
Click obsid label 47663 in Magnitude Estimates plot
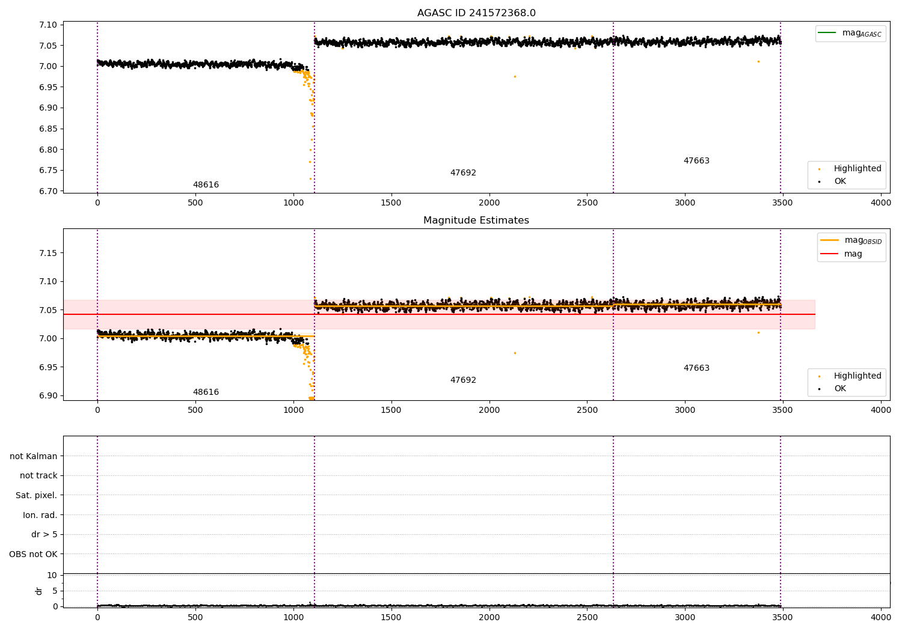coord(696,368)
